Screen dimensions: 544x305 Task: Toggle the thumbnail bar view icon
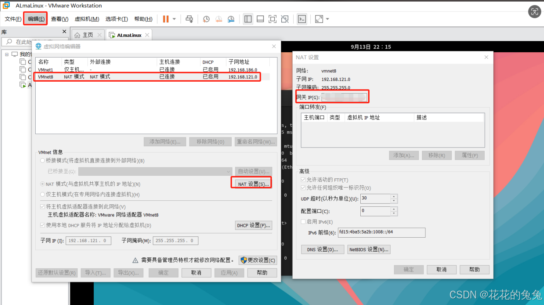(260, 19)
